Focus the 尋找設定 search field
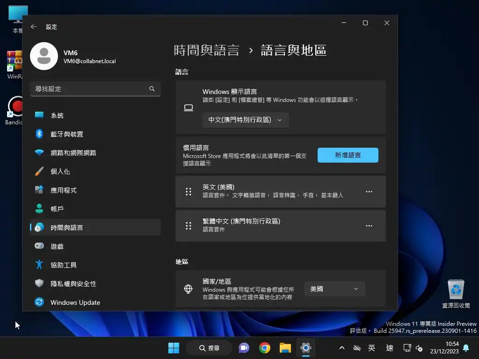Screen dimensions: 479x359 (95, 89)
